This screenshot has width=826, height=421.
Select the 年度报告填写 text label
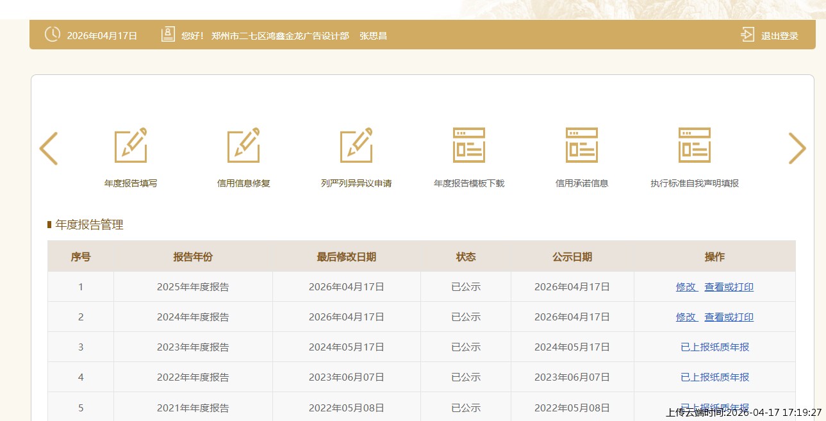pyautogui.click(x=131, y=183)
